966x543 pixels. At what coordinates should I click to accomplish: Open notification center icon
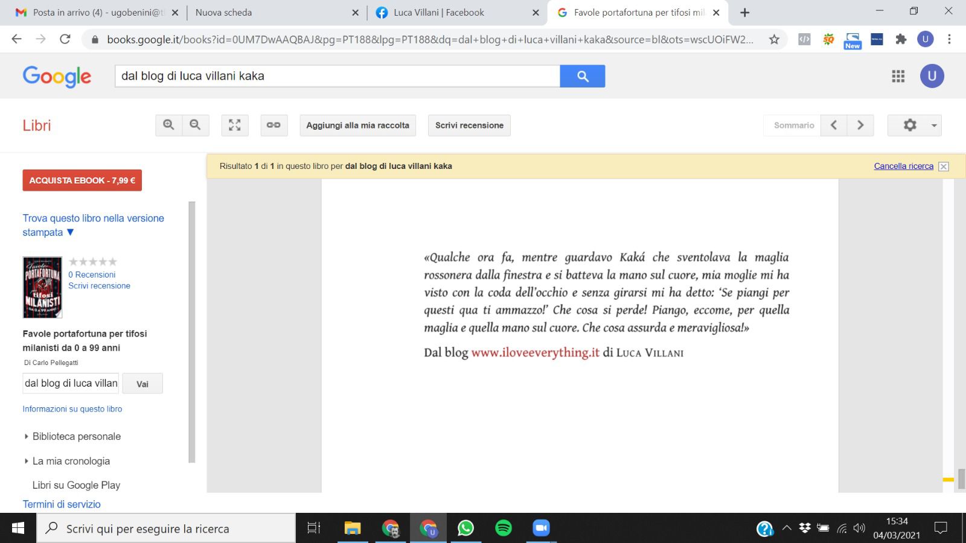[x=940, y=528]
